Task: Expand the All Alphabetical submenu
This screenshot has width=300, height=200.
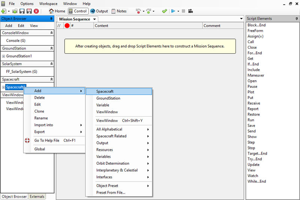Action: pyautogui.click(x=119, y=129)
